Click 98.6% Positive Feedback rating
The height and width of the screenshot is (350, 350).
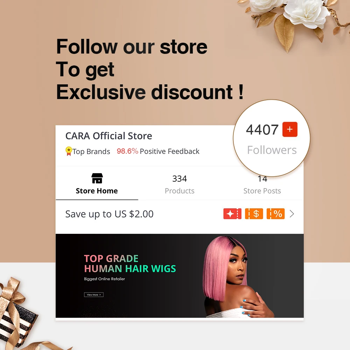click(158, 151)
